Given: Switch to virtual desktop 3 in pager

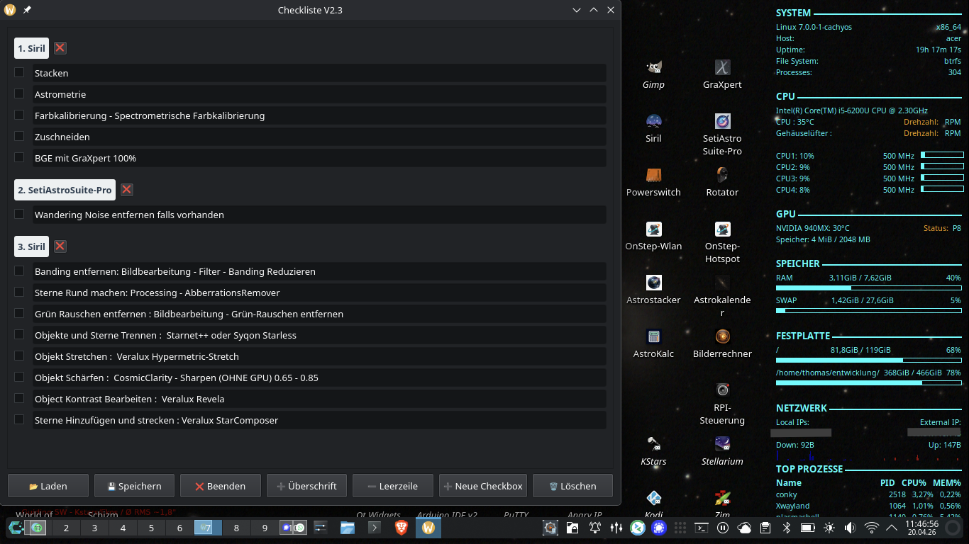Looking at the screenshot, I should [94, 528].
